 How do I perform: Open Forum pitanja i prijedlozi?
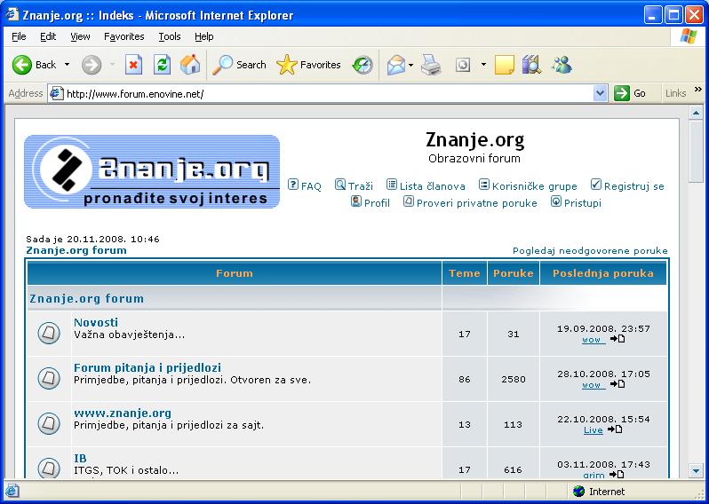point(147,367)
